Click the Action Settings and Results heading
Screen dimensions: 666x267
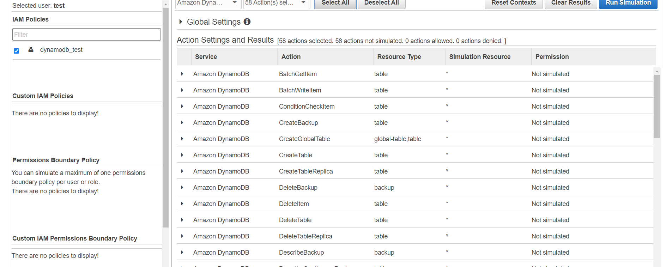coord(225,40)
